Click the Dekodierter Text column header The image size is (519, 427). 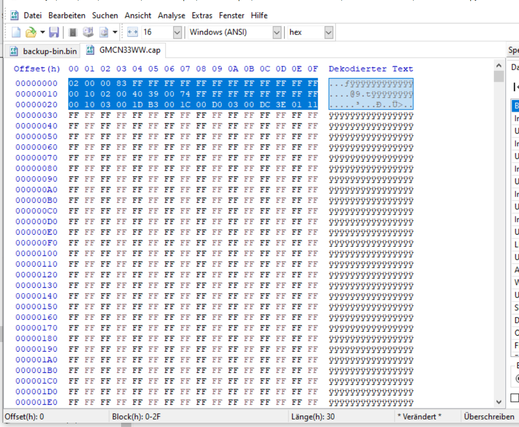371,69
